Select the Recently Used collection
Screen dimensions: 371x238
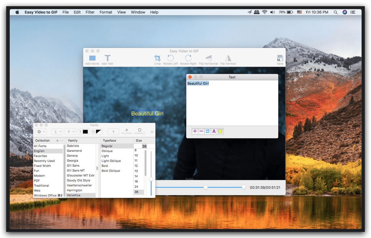[48, 161]
